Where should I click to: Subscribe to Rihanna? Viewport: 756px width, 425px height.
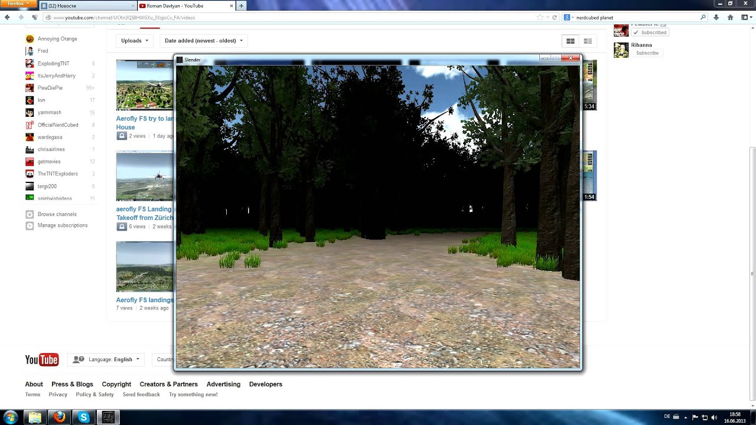(647, 53)
